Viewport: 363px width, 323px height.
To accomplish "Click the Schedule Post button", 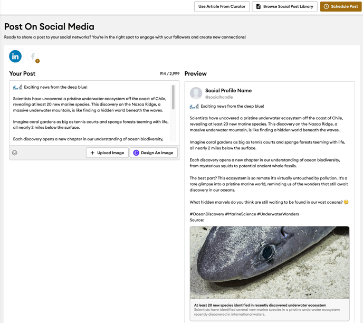I will 341,6.
